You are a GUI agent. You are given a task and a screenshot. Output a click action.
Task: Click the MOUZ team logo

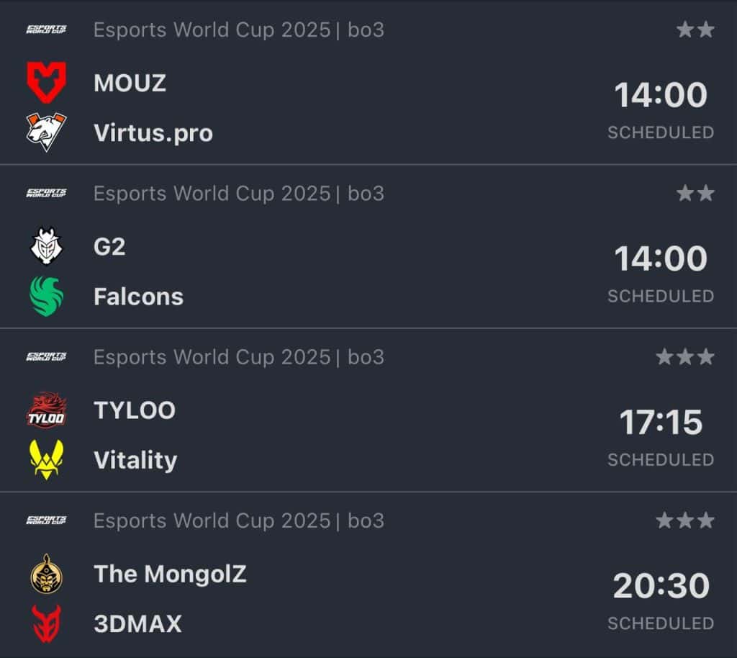click(x=46, y=82)
